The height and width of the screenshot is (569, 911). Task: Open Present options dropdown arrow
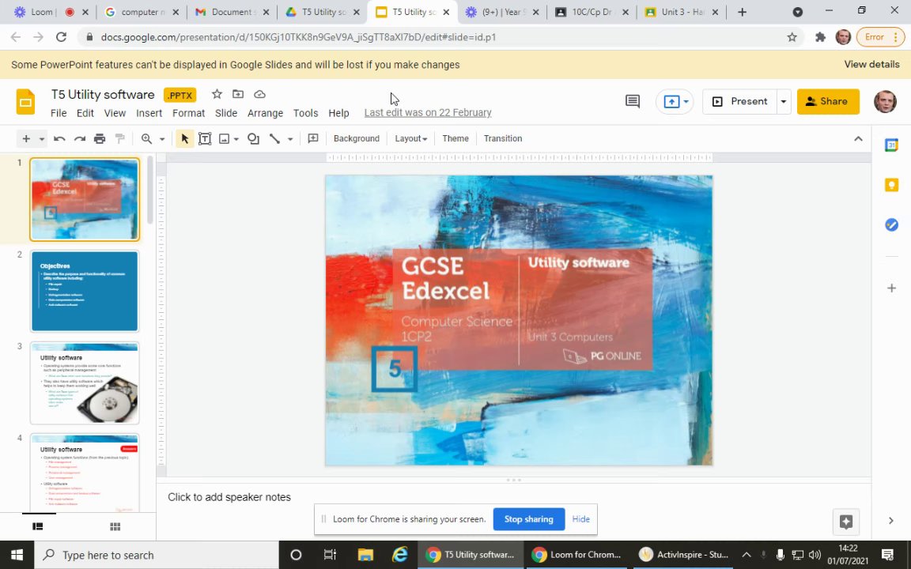783,102
